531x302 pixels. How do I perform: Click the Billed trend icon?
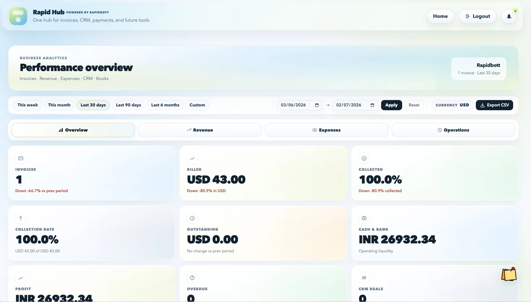192,158
